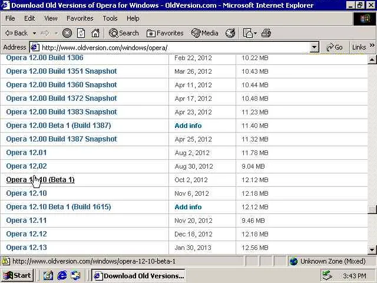Open the Help menu

point(133,18)
